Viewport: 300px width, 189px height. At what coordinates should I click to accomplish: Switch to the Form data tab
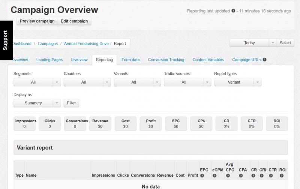130,60
